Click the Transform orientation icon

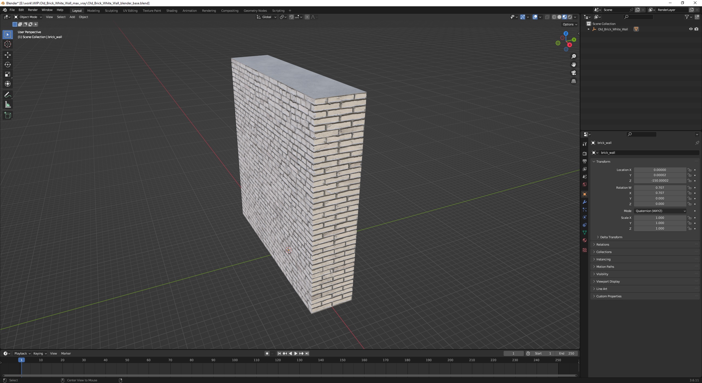tap(259, 17)
